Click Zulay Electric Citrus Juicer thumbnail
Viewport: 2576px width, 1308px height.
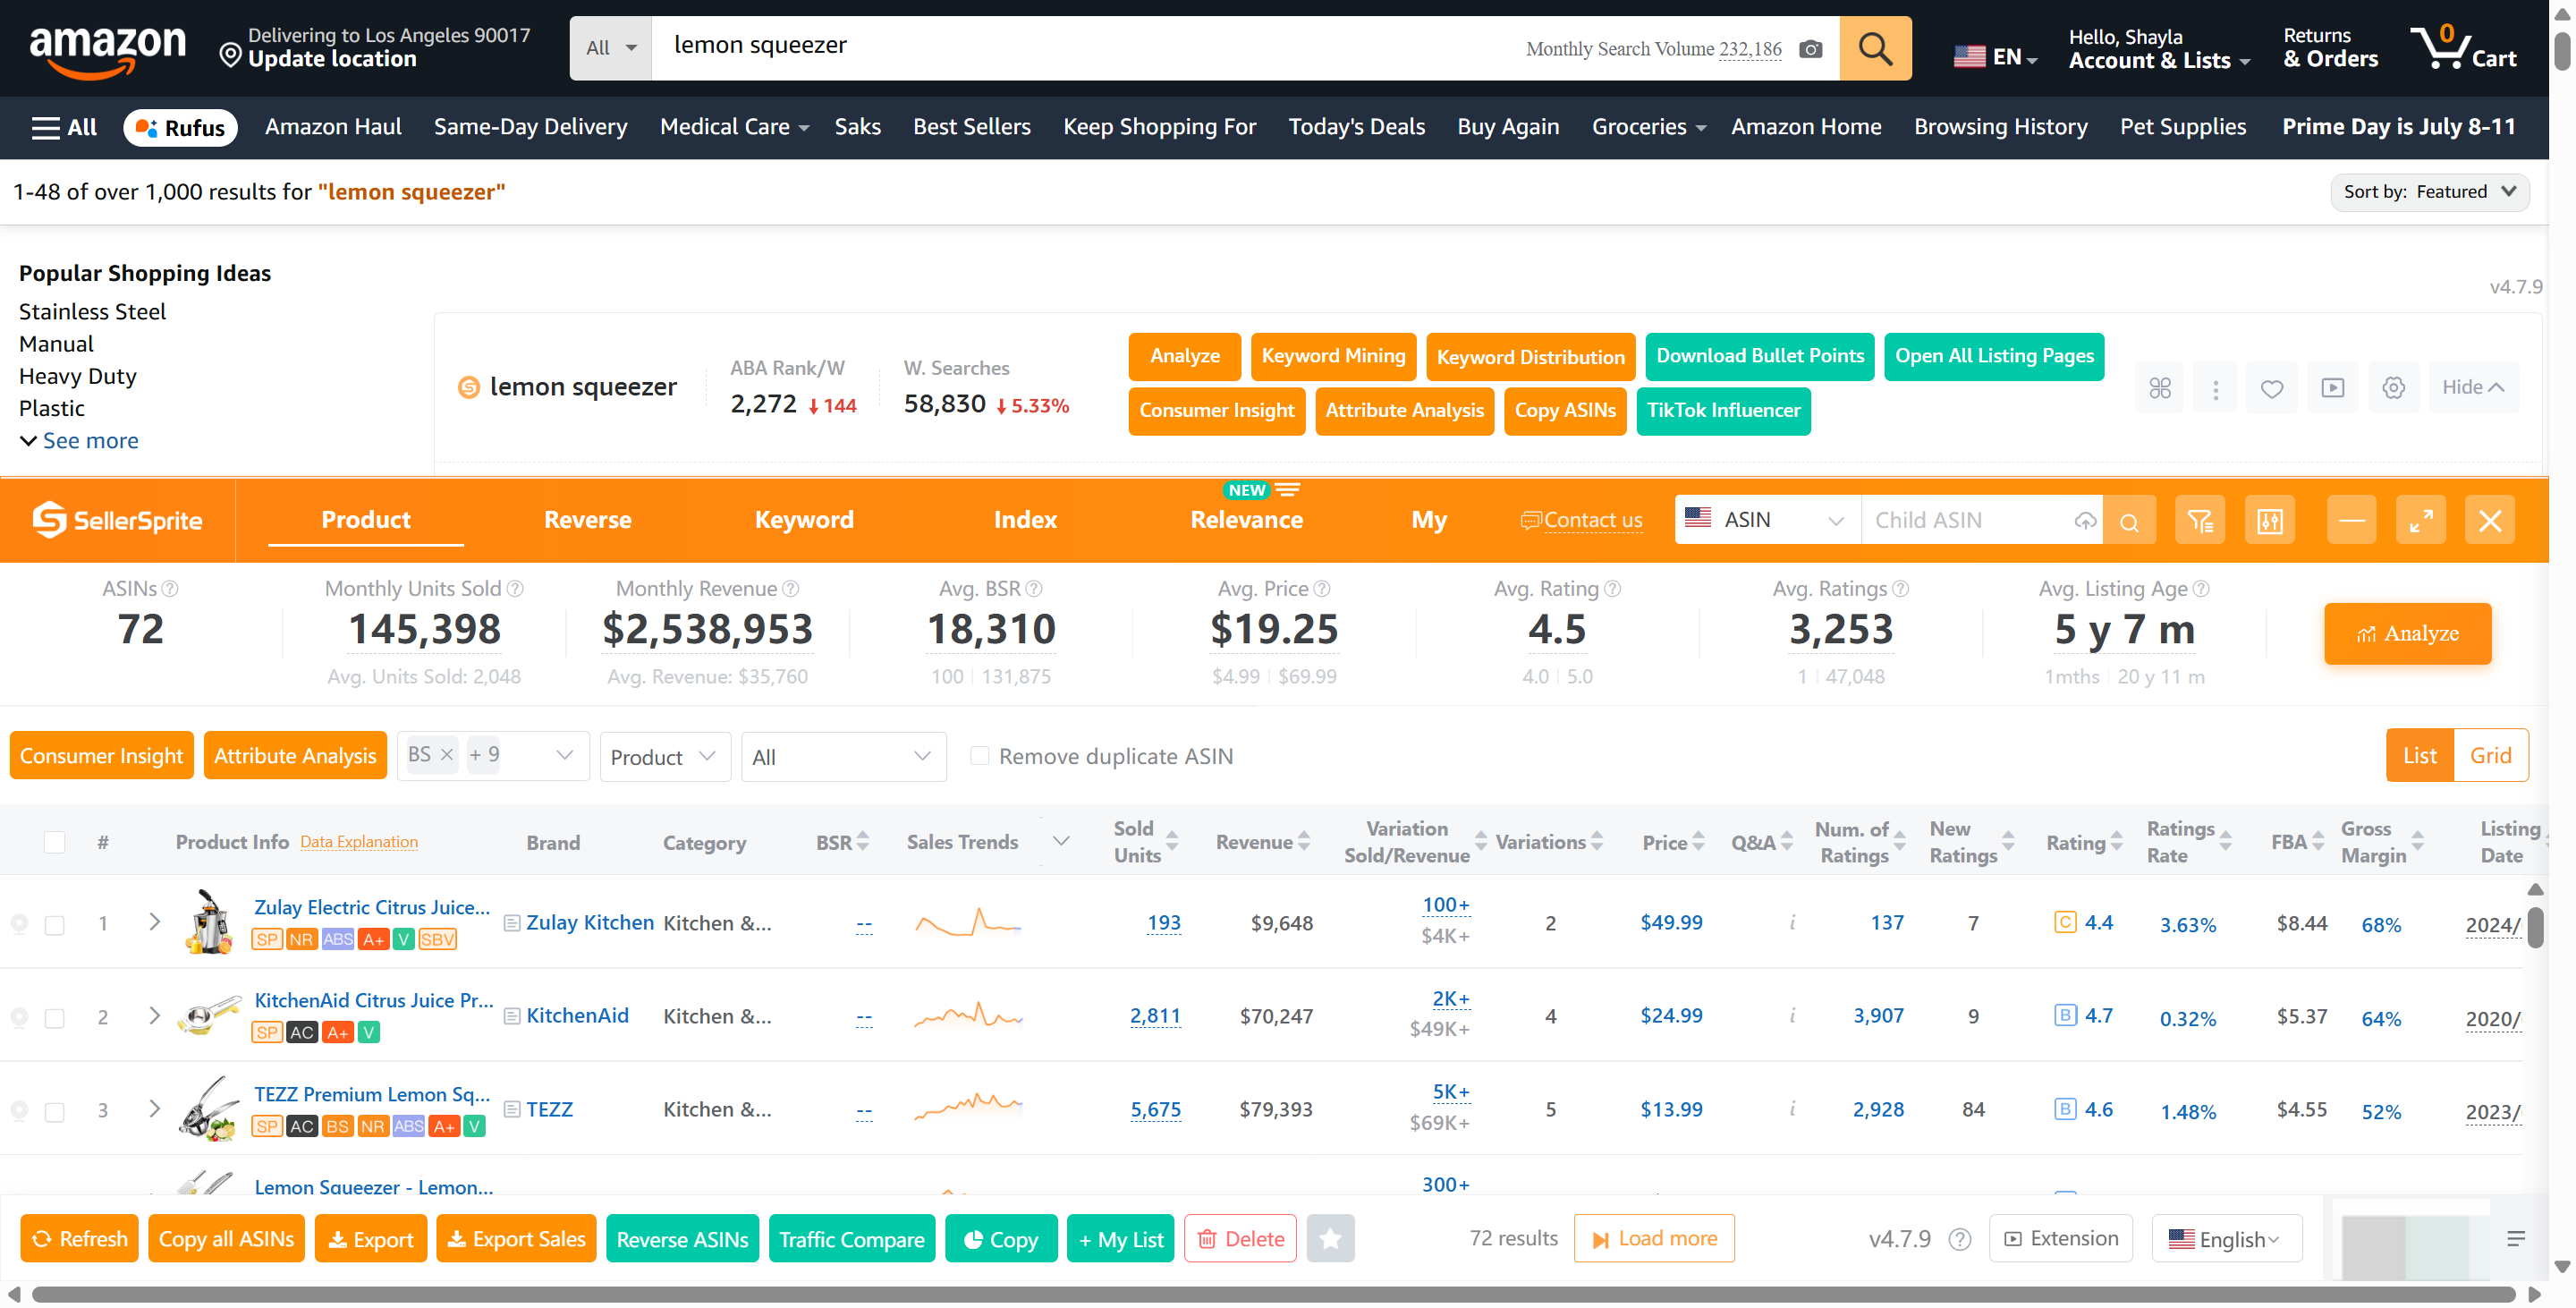(209, 922)
